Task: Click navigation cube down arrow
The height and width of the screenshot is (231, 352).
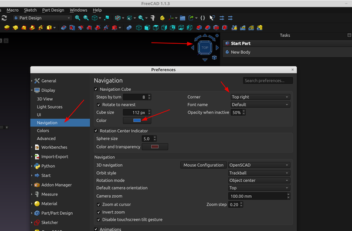Action: tap(205, 60)
